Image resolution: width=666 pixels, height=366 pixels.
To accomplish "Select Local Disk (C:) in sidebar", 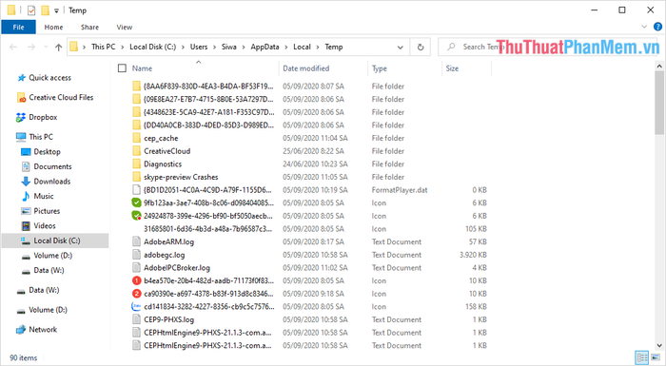I will [x=56, y=241].
